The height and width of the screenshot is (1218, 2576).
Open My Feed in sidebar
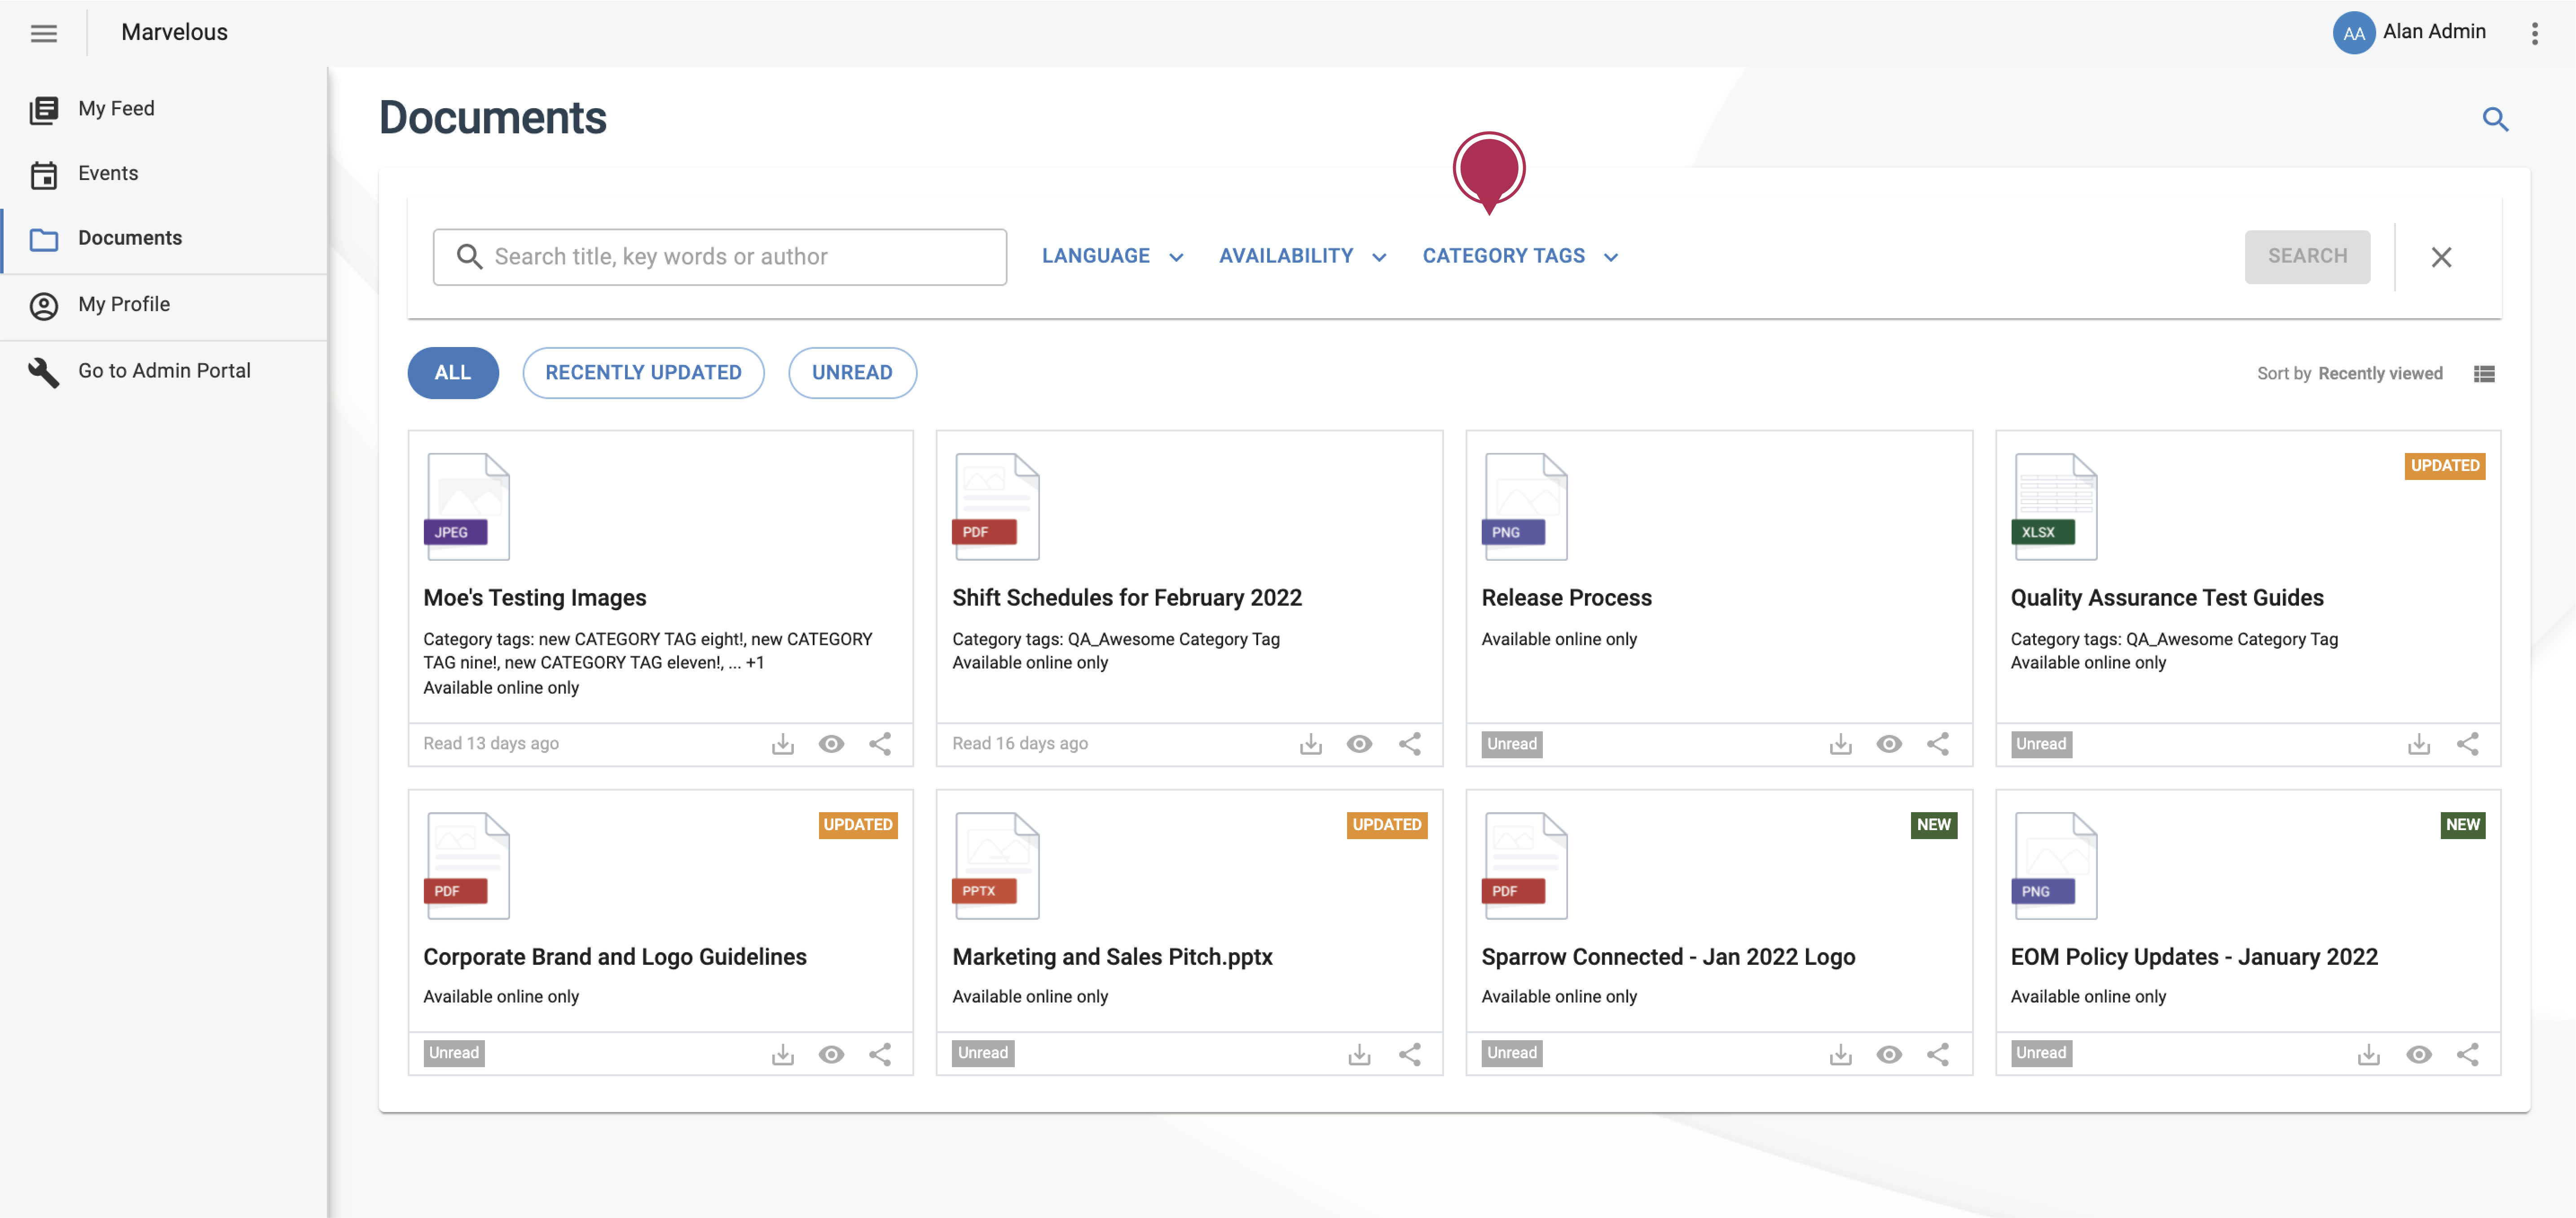(164, 108)
